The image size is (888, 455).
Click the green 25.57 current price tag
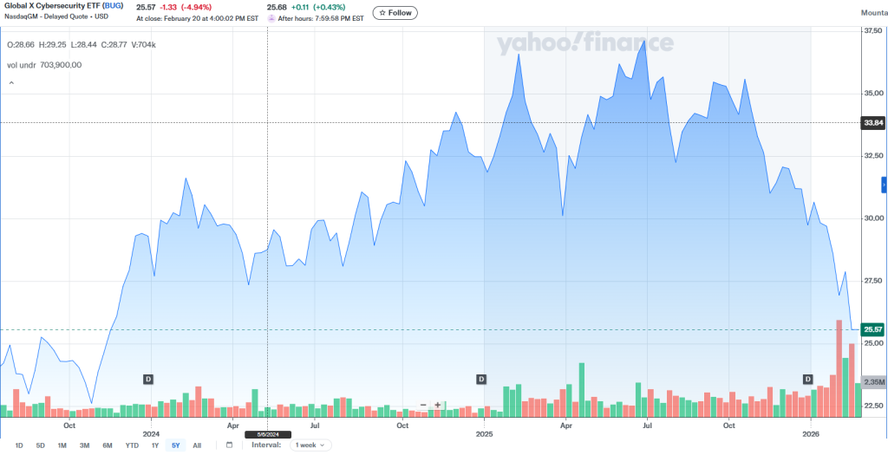pos(872,329)
